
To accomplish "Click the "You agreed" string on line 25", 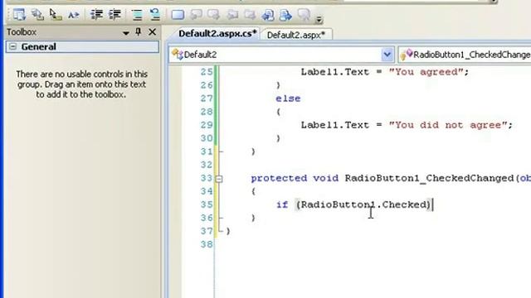I will pos(426,72).
